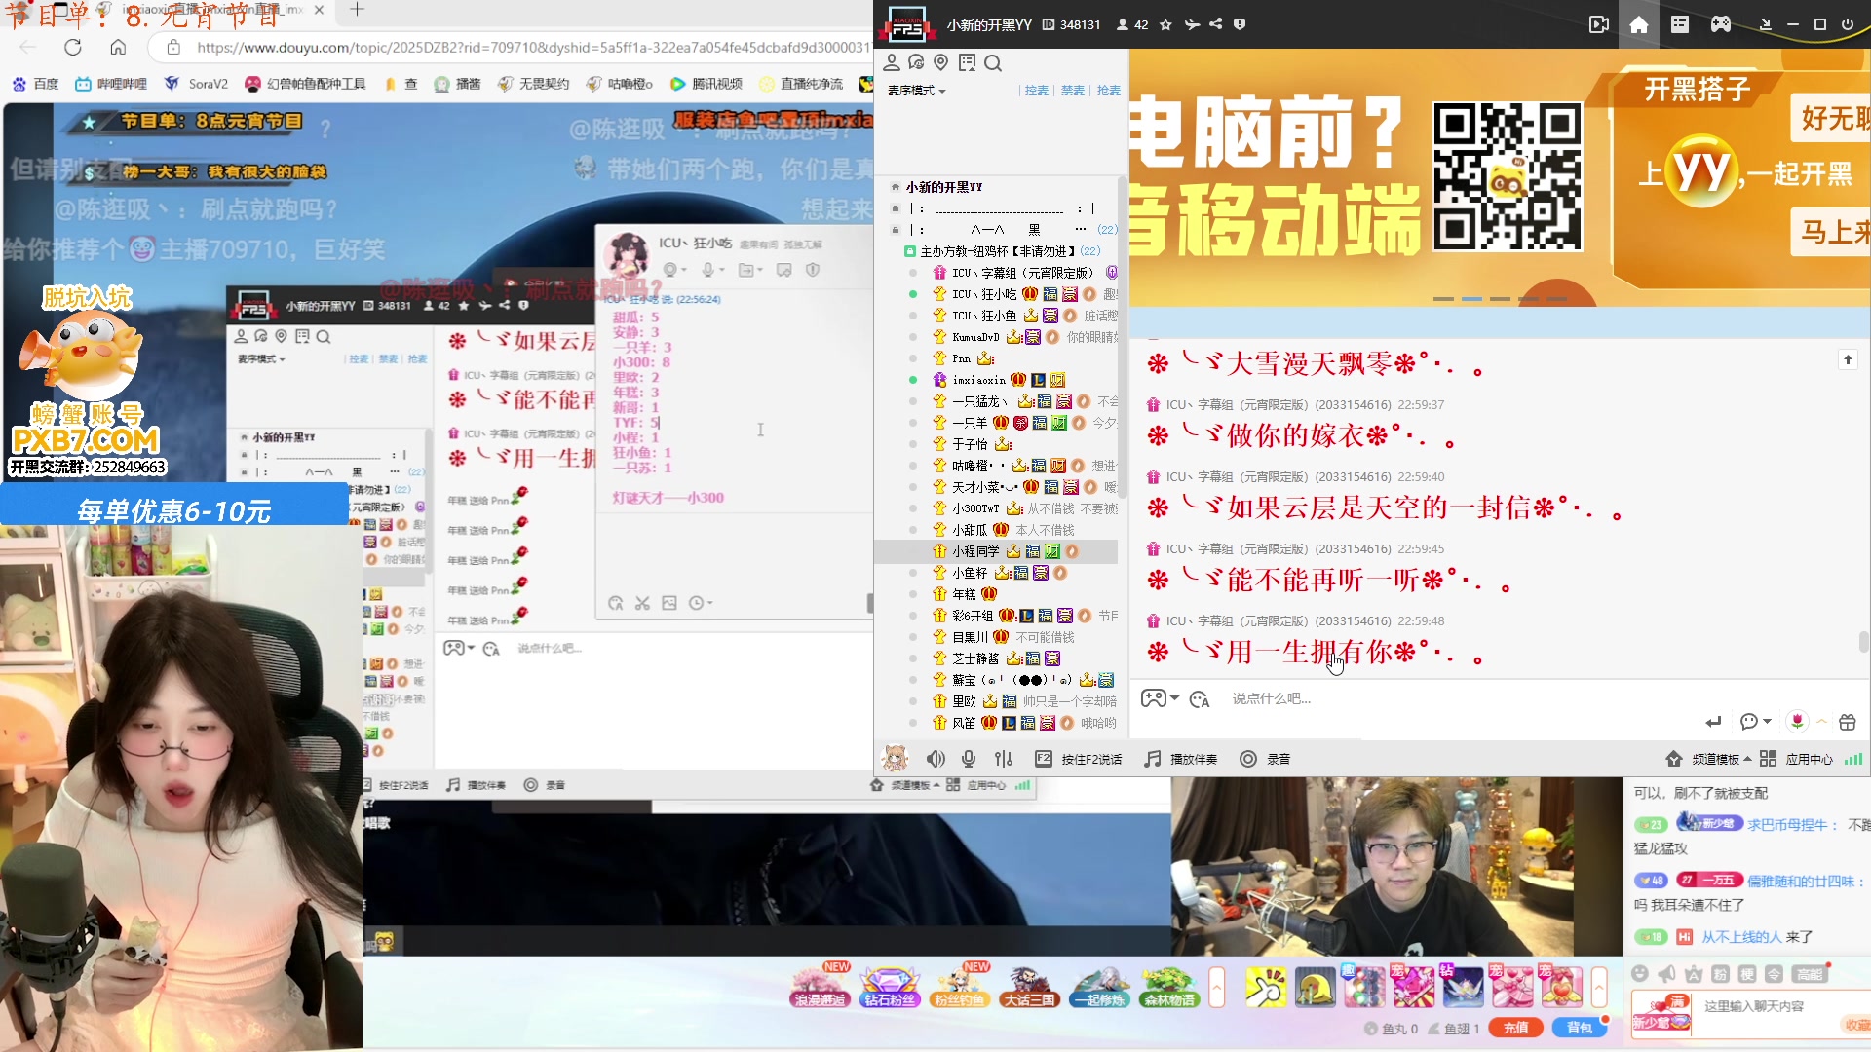Click the browser address bar URL
This screenshot has height=1052, width=1871.
(532, 47)
